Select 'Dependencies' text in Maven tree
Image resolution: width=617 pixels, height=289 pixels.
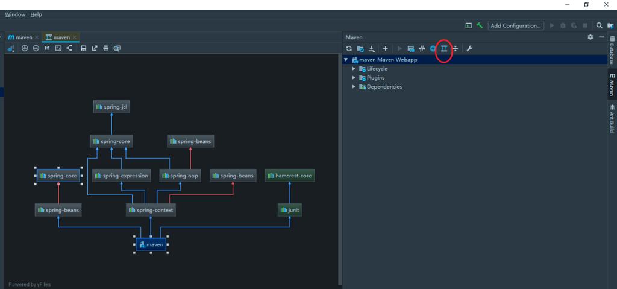coord(384,87)
